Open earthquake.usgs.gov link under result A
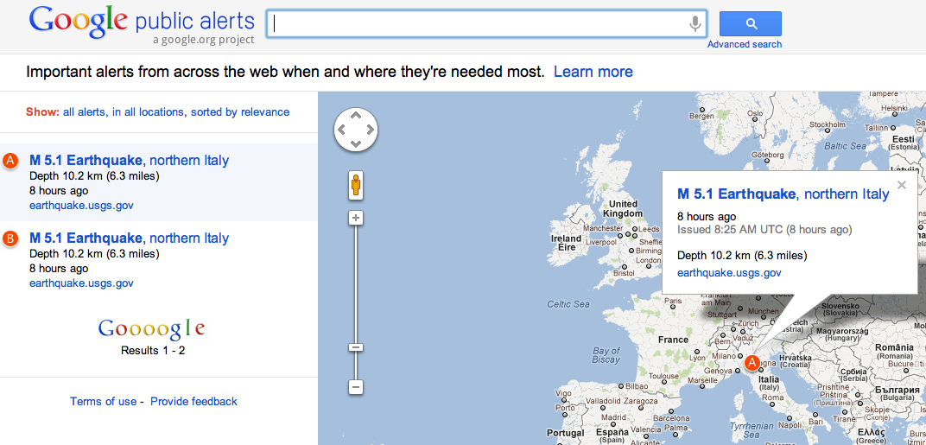 [81, 206]
